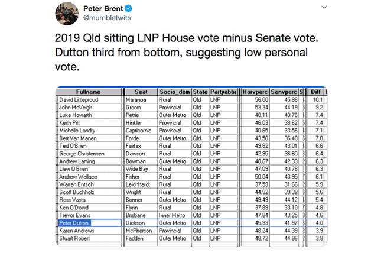Click the Peter Brent display name
Viewport: 384px width, 256px height.
click(103, 9)
